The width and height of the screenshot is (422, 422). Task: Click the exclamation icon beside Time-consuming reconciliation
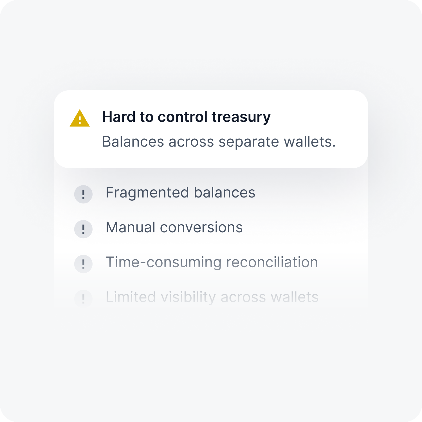tap(83, 264)
